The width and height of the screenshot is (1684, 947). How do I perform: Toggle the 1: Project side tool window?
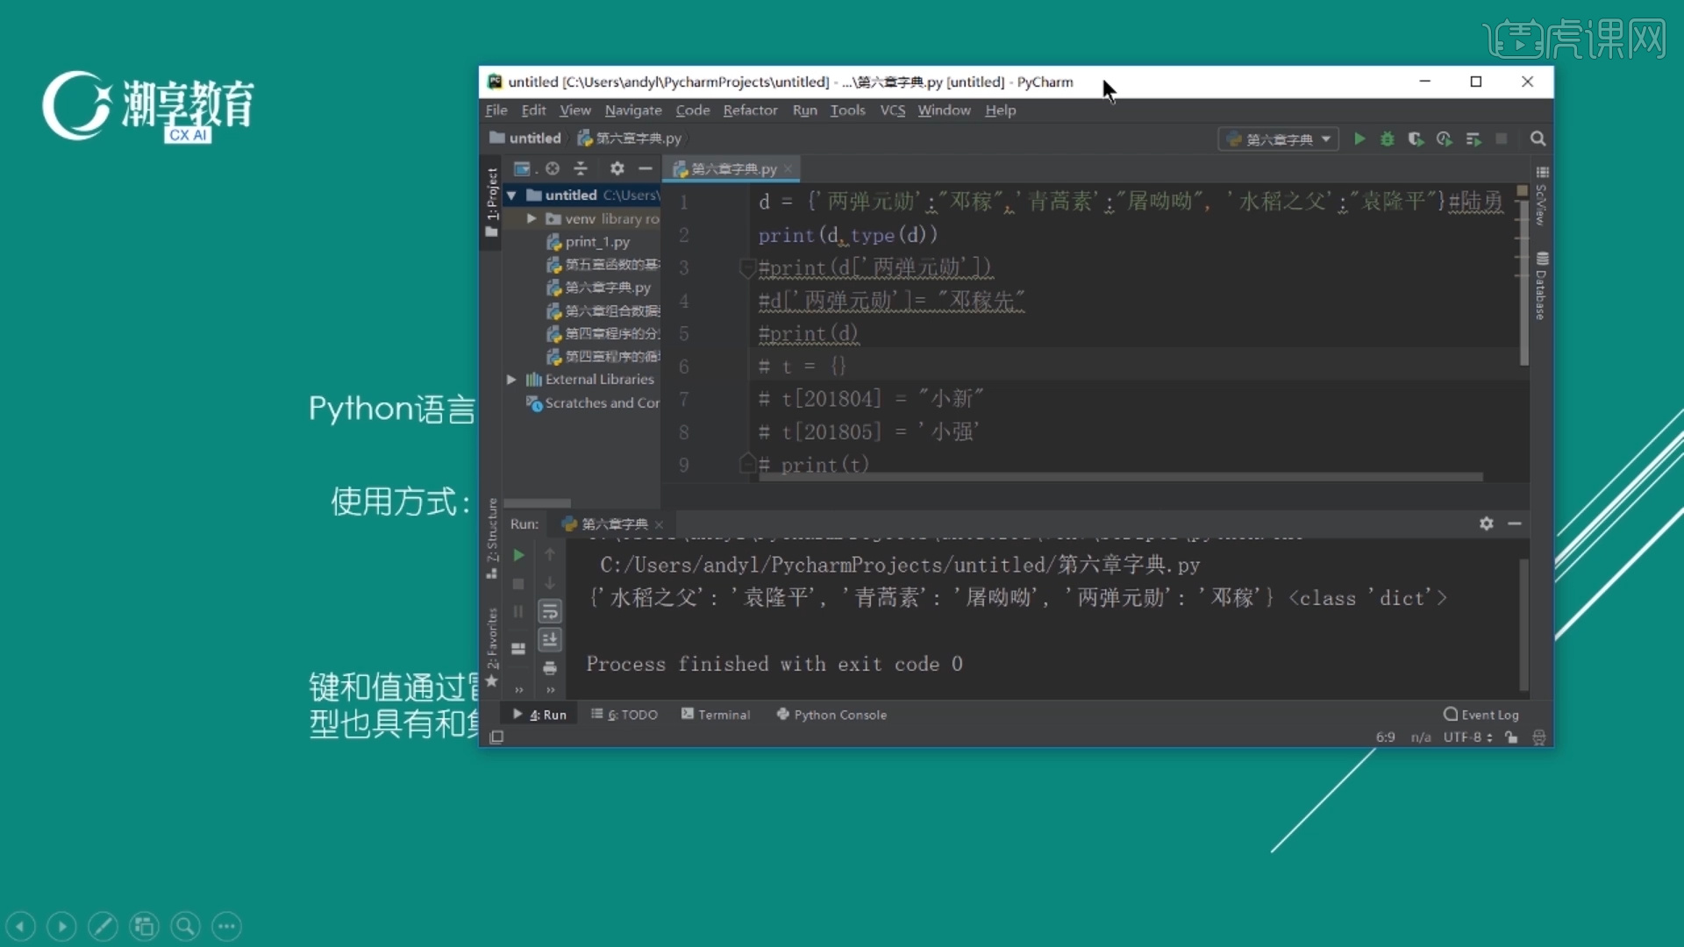(x=491, y=202)
